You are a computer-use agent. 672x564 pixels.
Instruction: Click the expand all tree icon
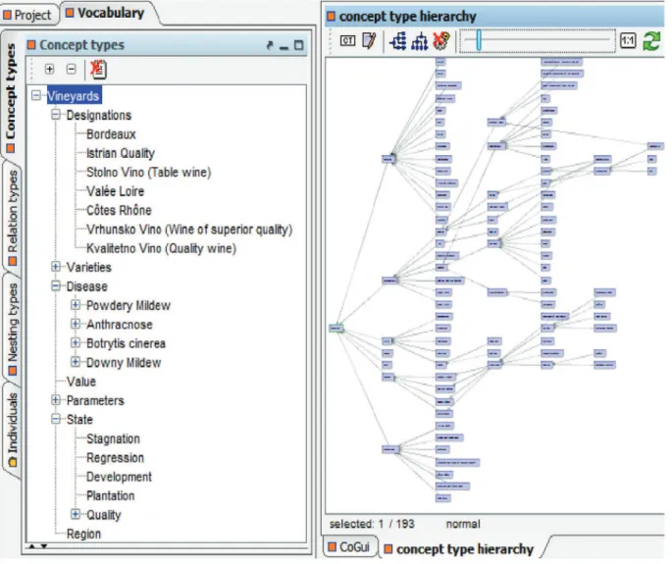click(x=50, y=69)
